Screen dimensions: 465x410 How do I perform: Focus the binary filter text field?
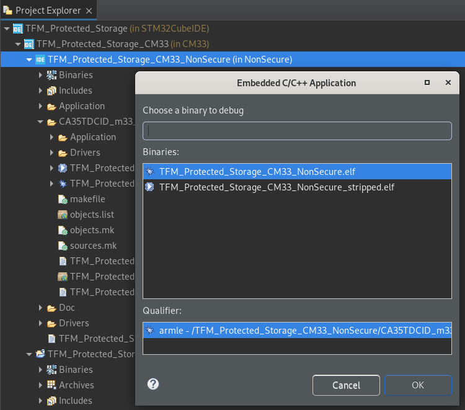[297, 131]
